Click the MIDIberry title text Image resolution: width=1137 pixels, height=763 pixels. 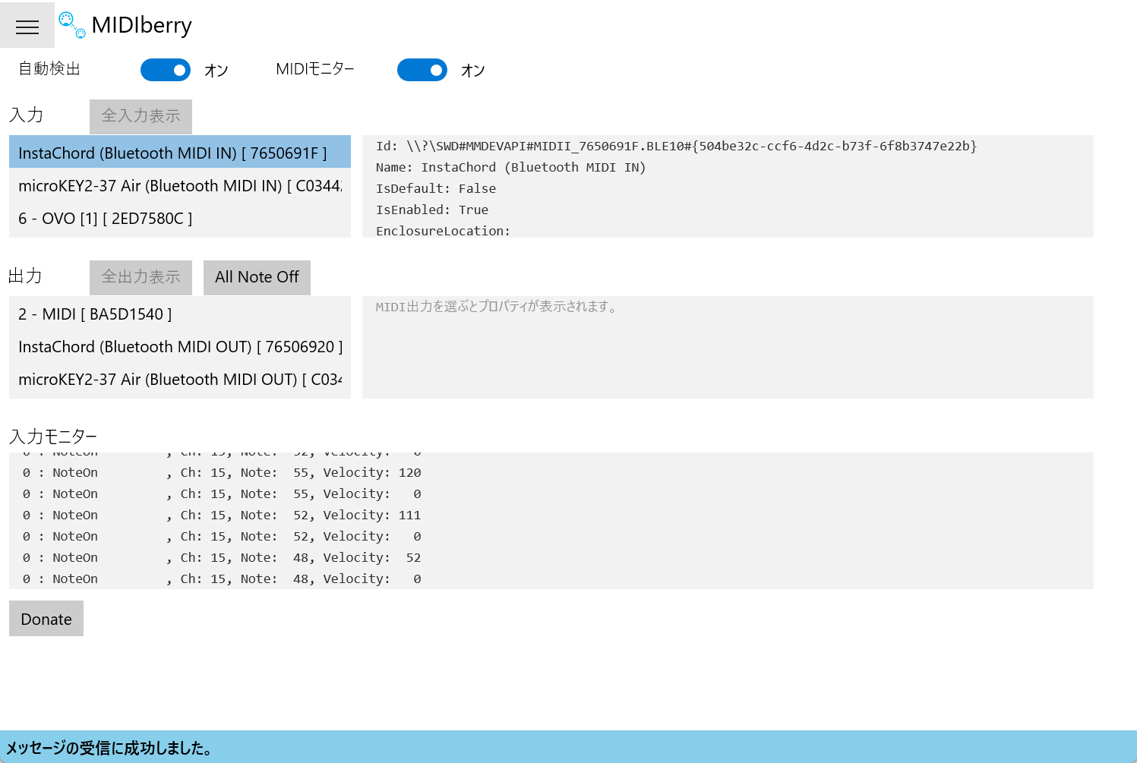click(x=141, y=25)
